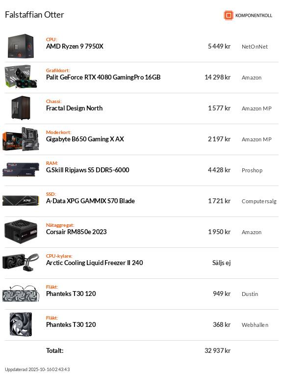Open the G.Skill Ripjaws RAM image

(21, 170)
